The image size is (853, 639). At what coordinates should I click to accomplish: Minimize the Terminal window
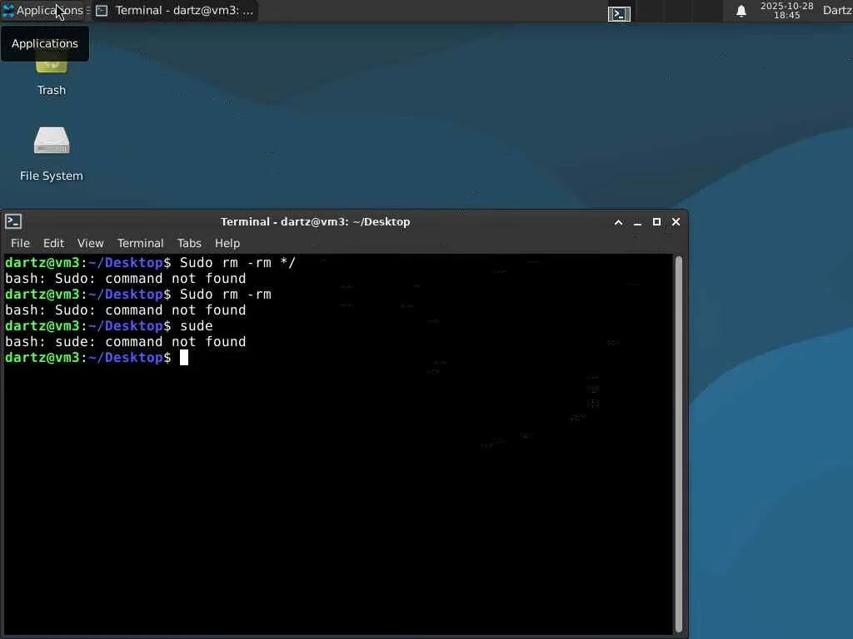click(637, 221)
